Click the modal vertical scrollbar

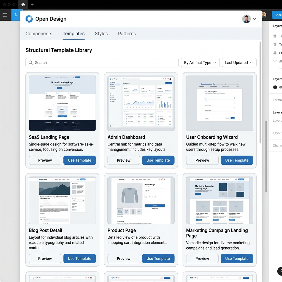[x=260, y=92]
